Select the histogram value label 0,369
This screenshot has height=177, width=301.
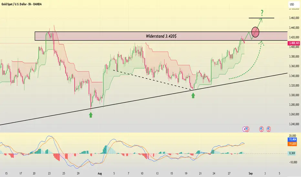click(292, 153)
